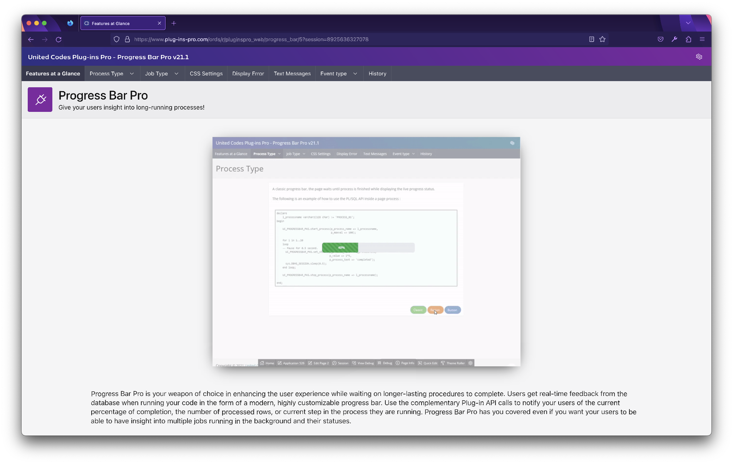The height and width of the screenshot is (464, 733).
Task: Click Application 526 in preview toolbar
Action: pyautogui.click(x=291, y=363)
